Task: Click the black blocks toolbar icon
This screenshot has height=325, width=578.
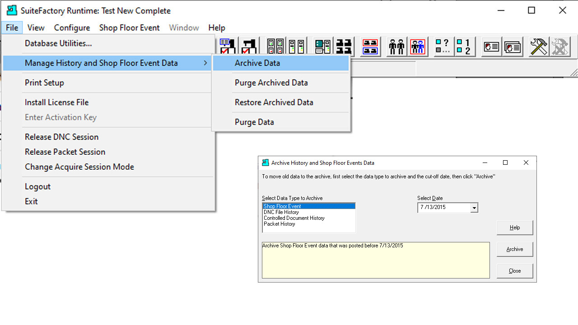Action: (x=344, y=46)
